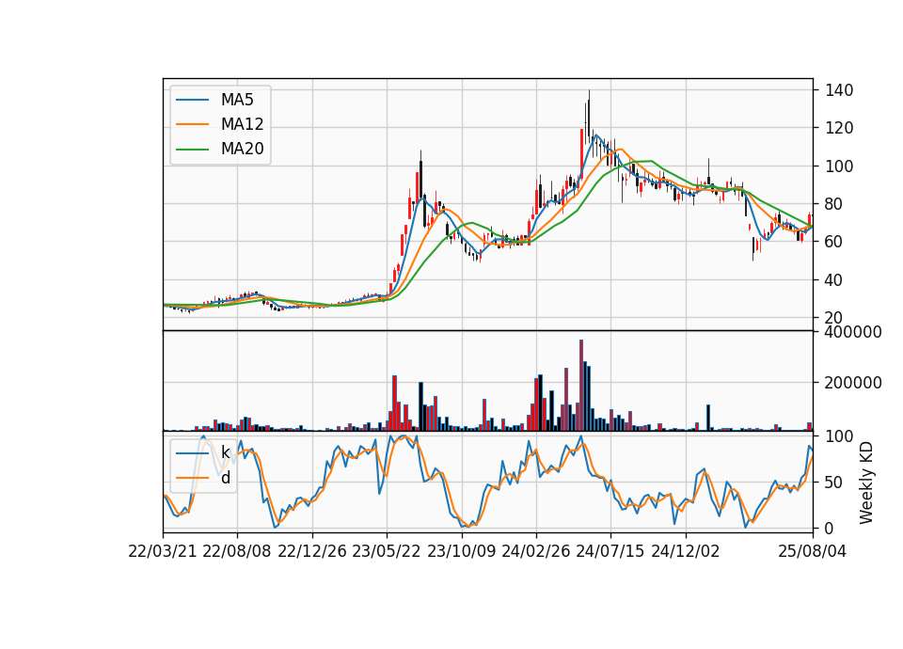Click the orange MA12 legend line sample
The width and height of the screenshot is (903, 649).
coord(192,124)
